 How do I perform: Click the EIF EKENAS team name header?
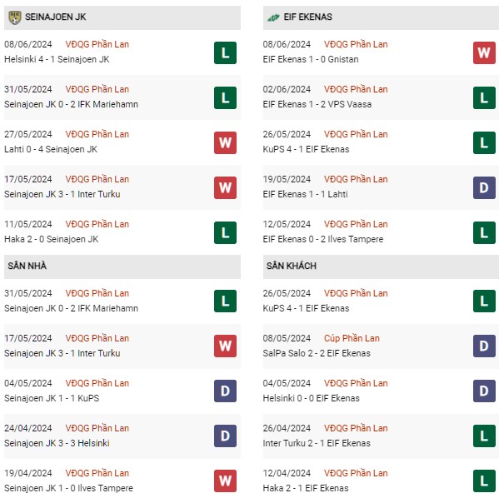pos(307,17)
